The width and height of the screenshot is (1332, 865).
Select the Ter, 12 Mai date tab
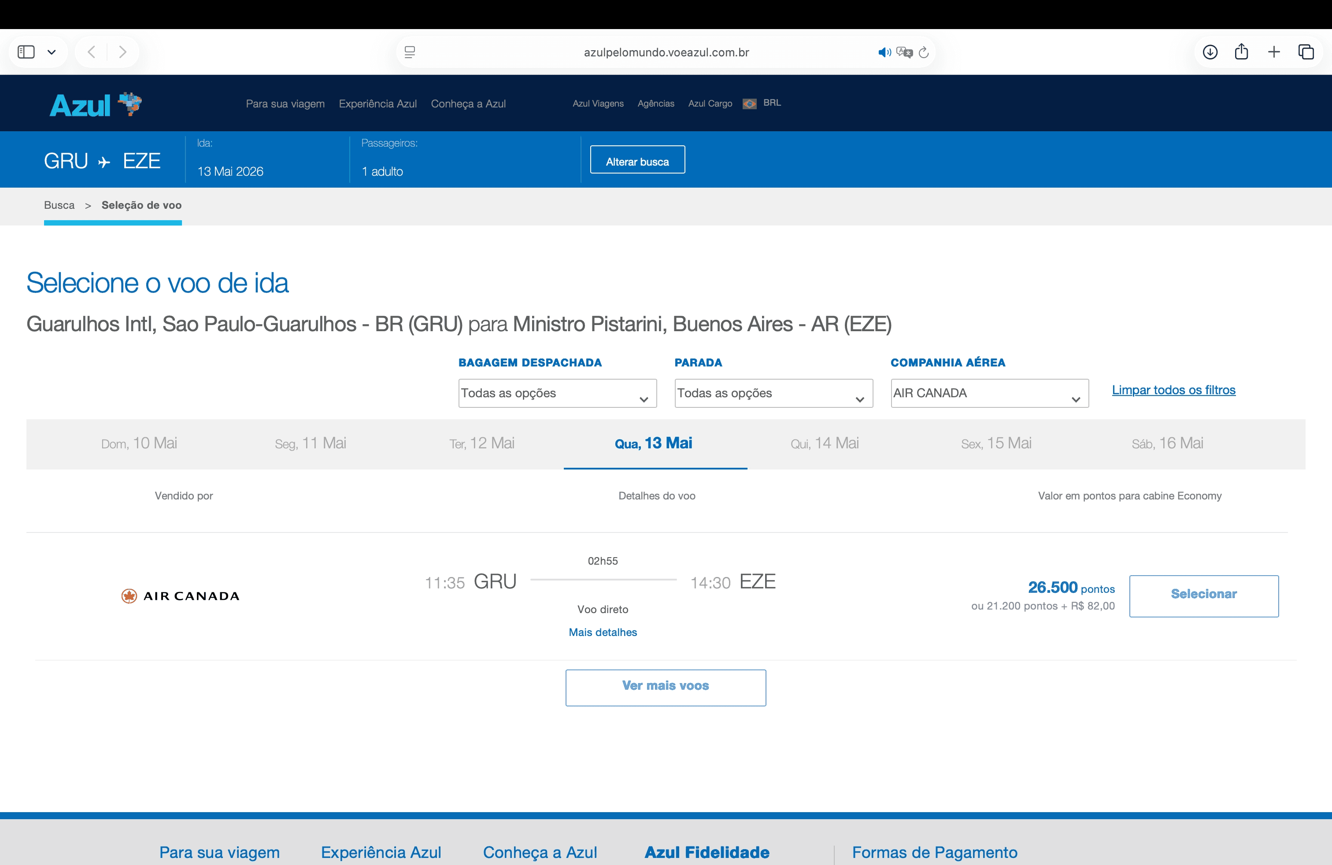[482, 443]
